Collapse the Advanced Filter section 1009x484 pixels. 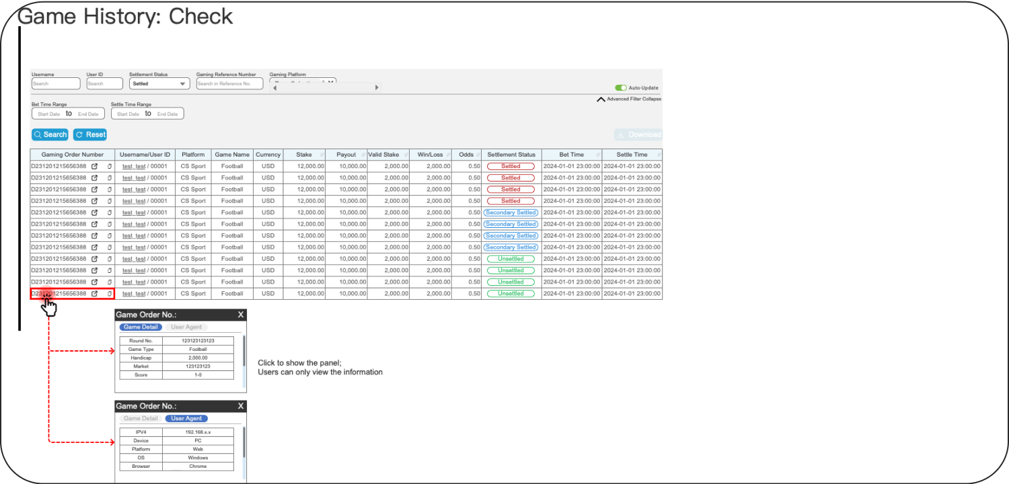pos(601,99)
